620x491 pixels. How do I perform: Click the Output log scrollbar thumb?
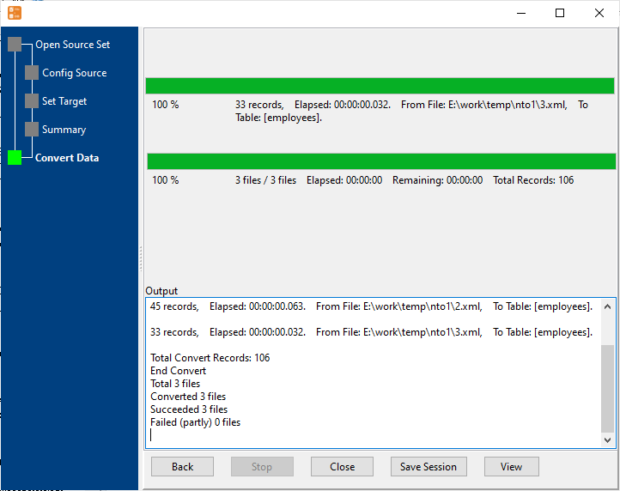(608, 388)
